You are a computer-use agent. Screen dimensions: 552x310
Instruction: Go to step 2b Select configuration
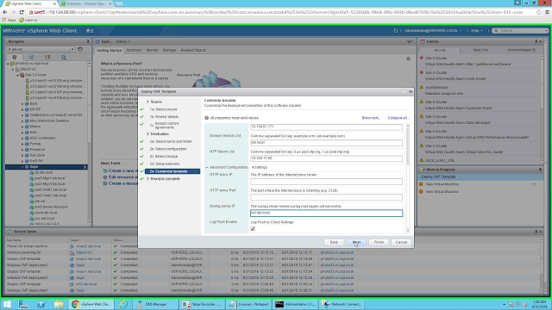168,149
